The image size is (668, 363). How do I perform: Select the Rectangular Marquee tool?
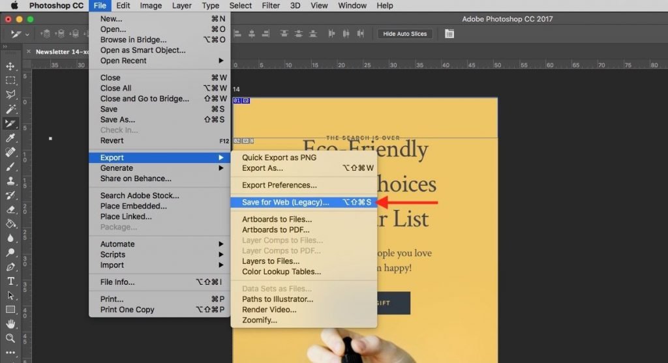pos(10,81)
